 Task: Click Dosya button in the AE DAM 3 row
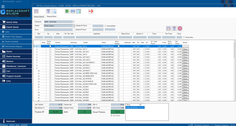pyautogui.click(x=185, y=70)
